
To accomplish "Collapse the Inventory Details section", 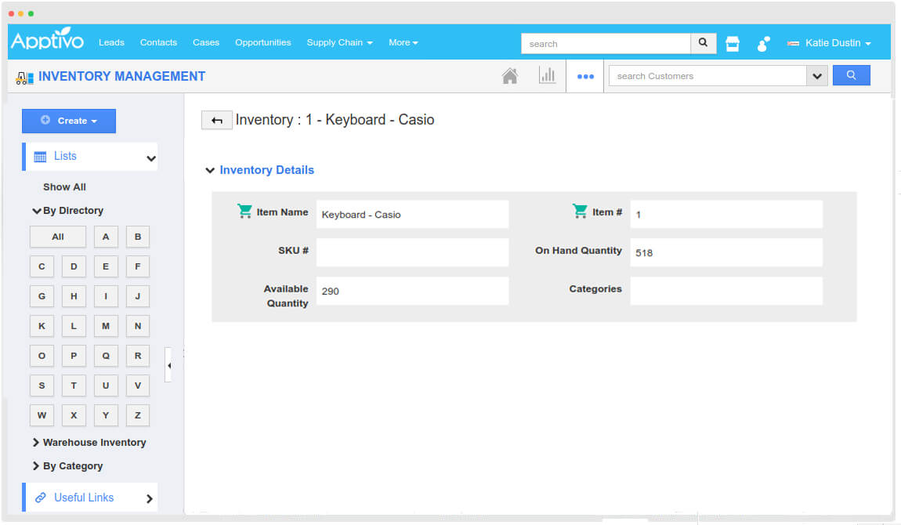I will point(209,170).
